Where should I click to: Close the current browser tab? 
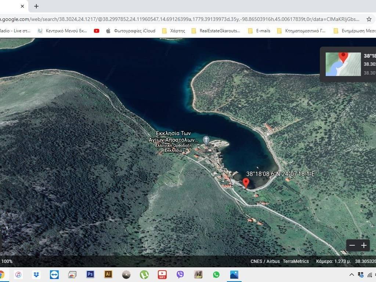(22, 6)
